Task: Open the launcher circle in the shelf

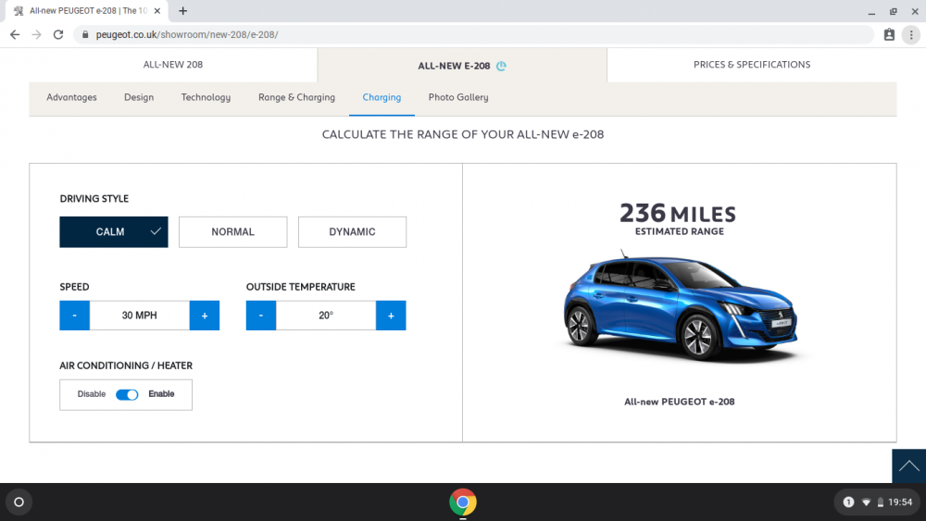Action: click(x=19, y=502)
